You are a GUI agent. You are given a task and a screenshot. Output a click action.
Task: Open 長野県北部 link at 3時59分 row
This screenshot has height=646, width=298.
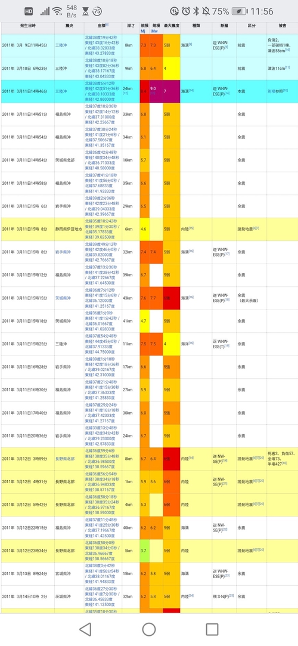click(65, 459)
